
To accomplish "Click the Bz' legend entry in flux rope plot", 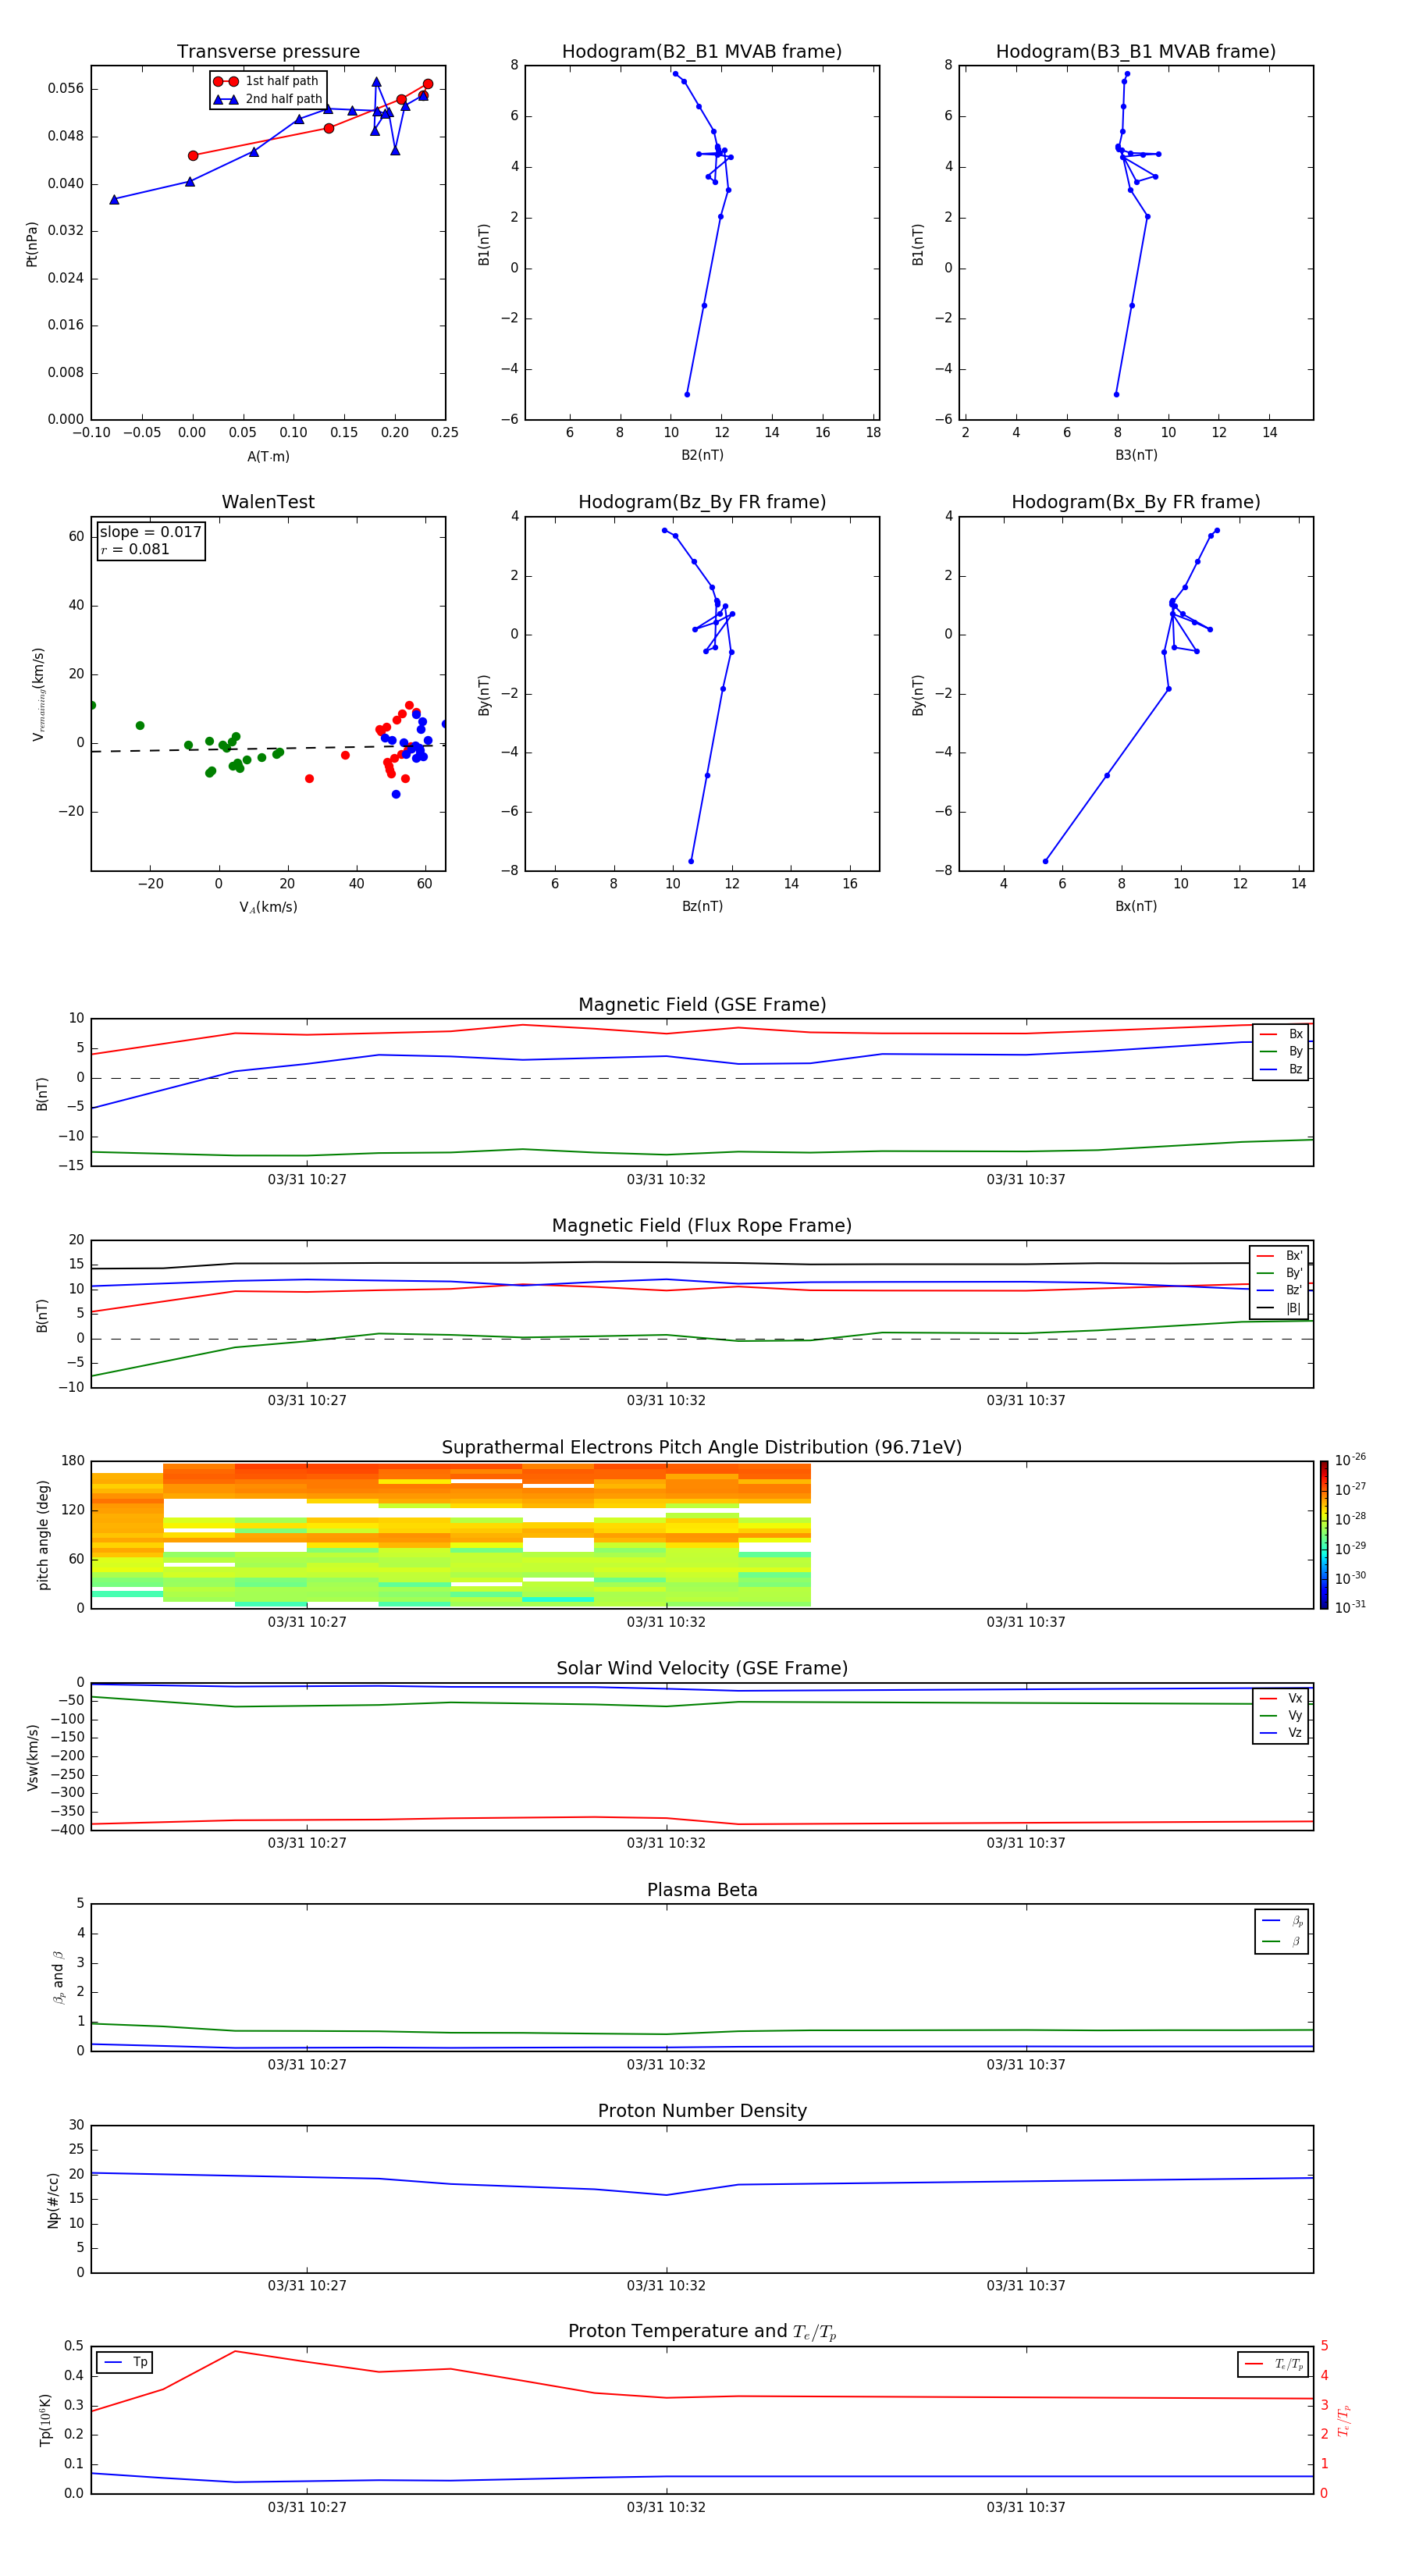I will (1279, 1290).
